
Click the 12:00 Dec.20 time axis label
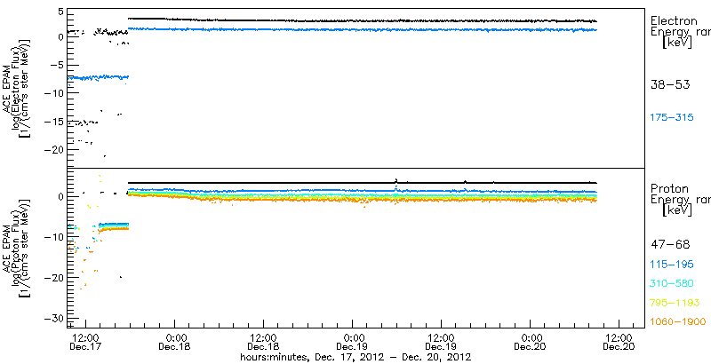click(619, 343)
